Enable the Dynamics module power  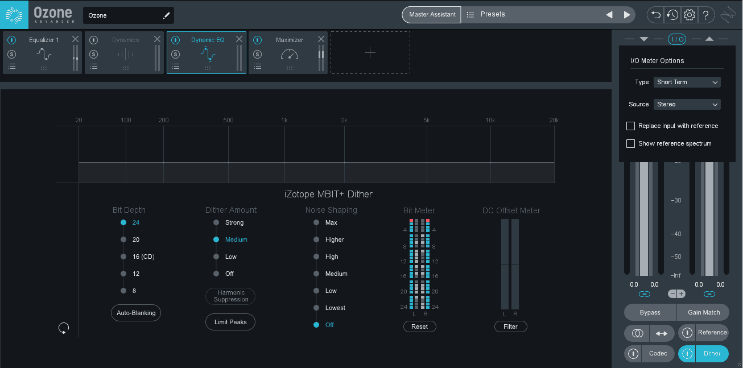pos(93,40)
